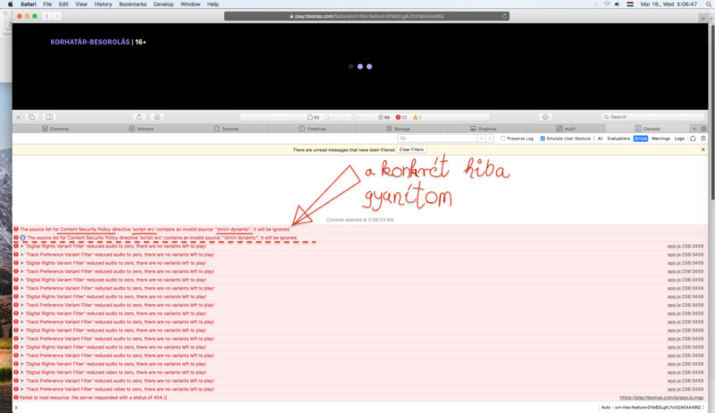Dismiss the filtered messages banner
715x413 pixels.
tap(702, 149)
